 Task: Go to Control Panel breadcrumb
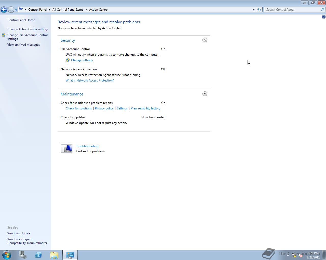[37, 10]
